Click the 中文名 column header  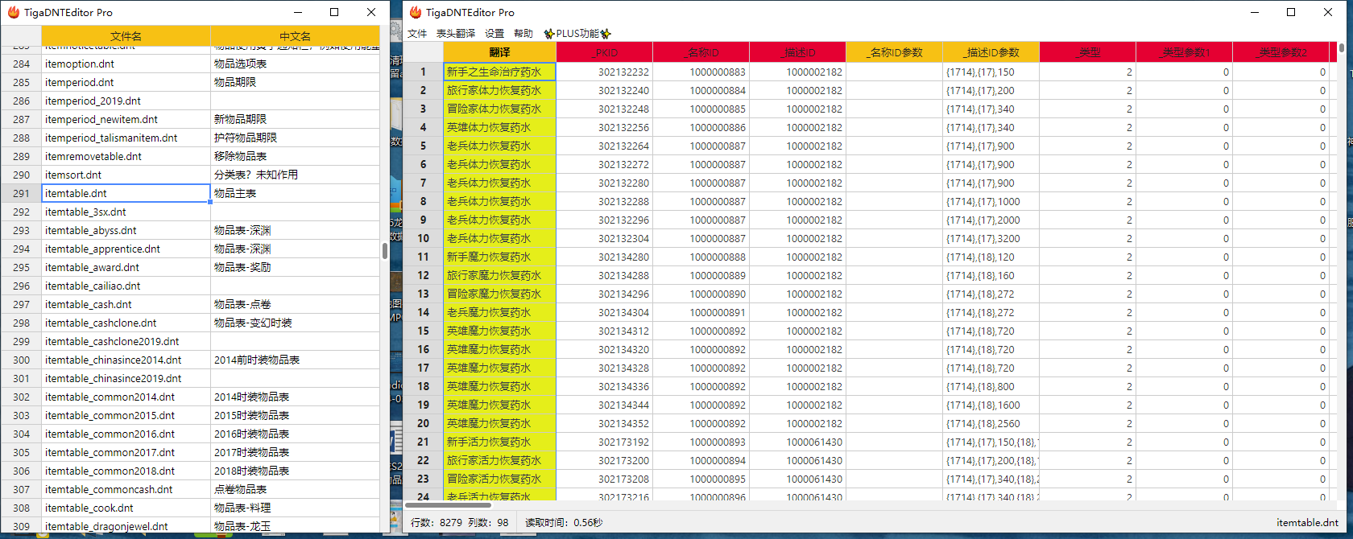click(x=295, y=36)
